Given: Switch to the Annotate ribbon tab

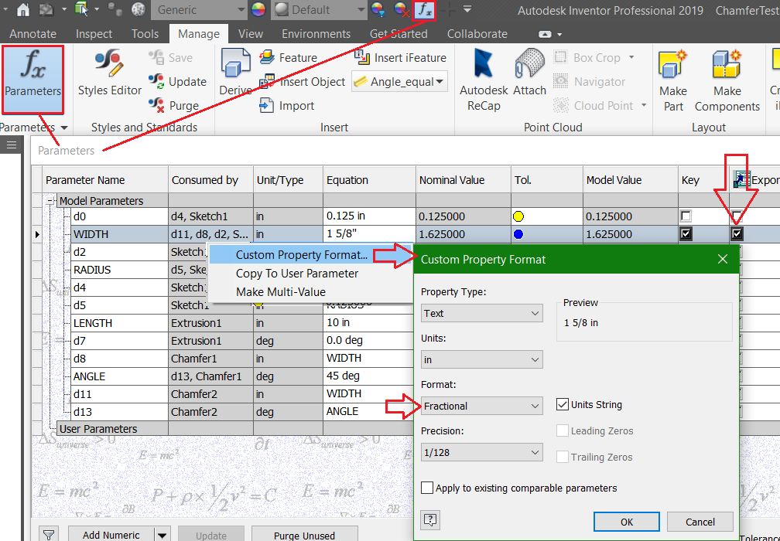Looking at the screenshot, I should [32, 34].
